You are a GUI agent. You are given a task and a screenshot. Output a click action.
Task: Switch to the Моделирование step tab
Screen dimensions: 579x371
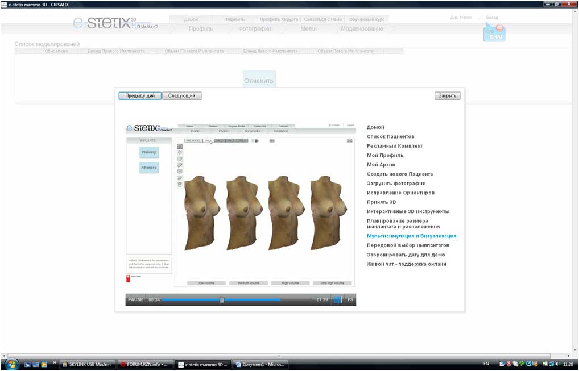pos(362,29)
